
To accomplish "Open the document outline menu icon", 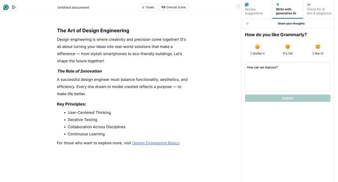I will [x=14, y=8].
